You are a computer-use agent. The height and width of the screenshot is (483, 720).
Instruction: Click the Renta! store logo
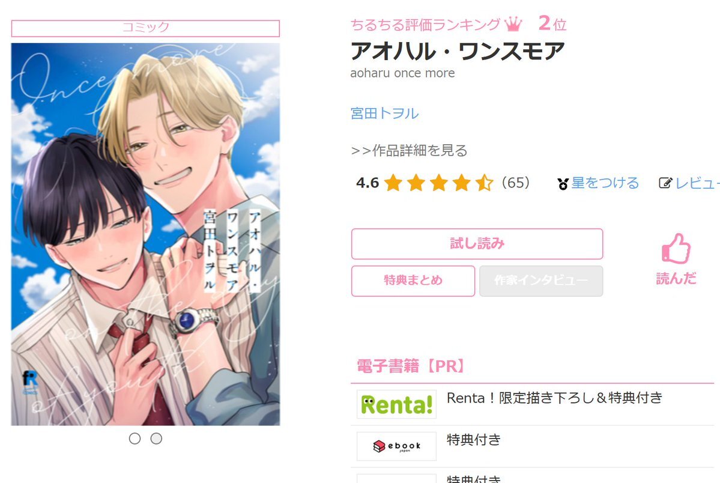coord(397,404)
